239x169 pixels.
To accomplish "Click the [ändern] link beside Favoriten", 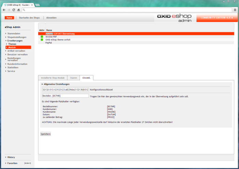I will [x=27, y=163].
